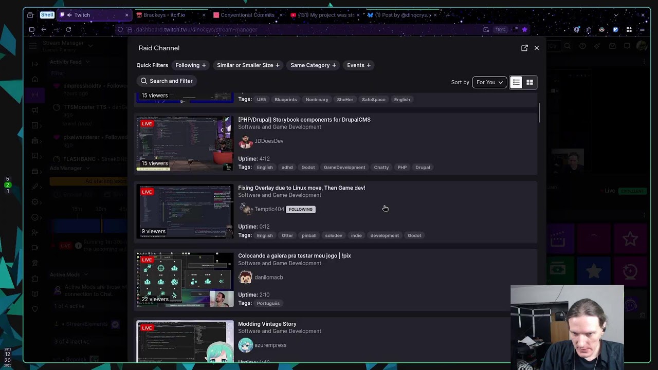658x370 pixels.
Task: Go back in browser history
Action: pyautogui.click(x=44, y=30)
